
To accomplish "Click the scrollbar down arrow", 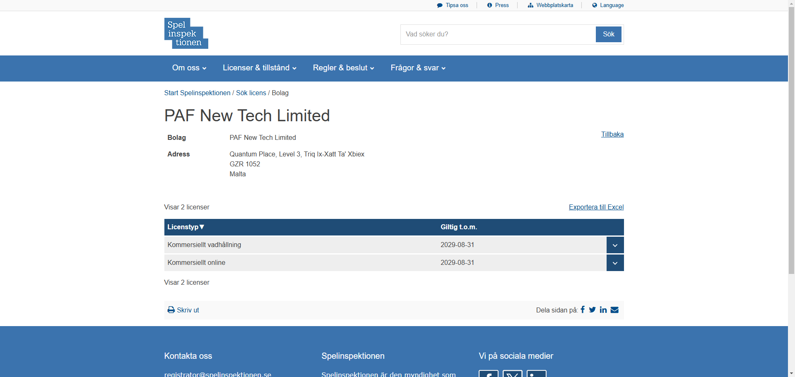I will [791, 373].
